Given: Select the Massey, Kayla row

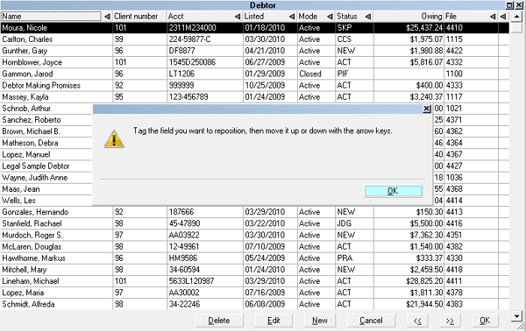Looking at the screenshot, I should coord(254,97).
